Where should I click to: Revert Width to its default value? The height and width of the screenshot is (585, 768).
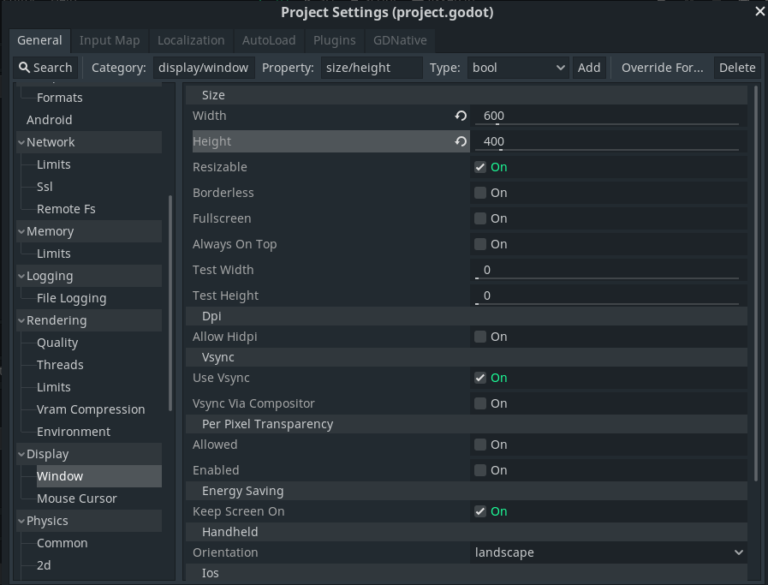(461, 115)
